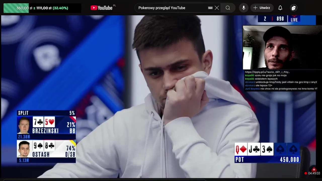Screen dimensions: 322x181
Task: Click the 5 of hearts card
Action: 50,122
